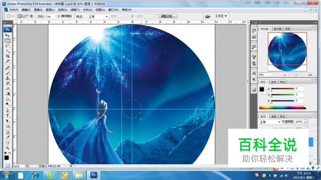This screenshot has height=180, width=321.
Task: Click the Hand tool above Zoom
Action: pyautogui.click(x=7, y=143)
